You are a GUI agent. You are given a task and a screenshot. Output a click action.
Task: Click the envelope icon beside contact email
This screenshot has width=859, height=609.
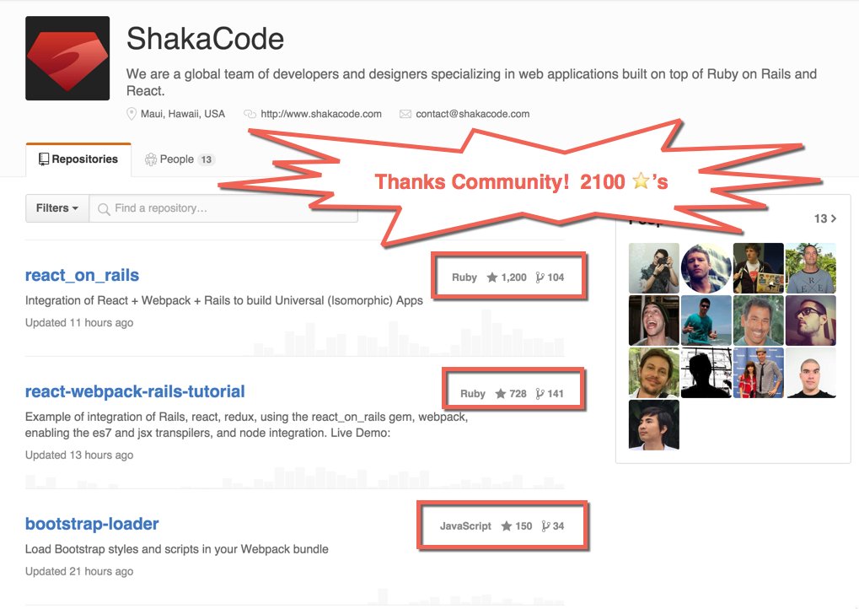(x=405, y=114)
